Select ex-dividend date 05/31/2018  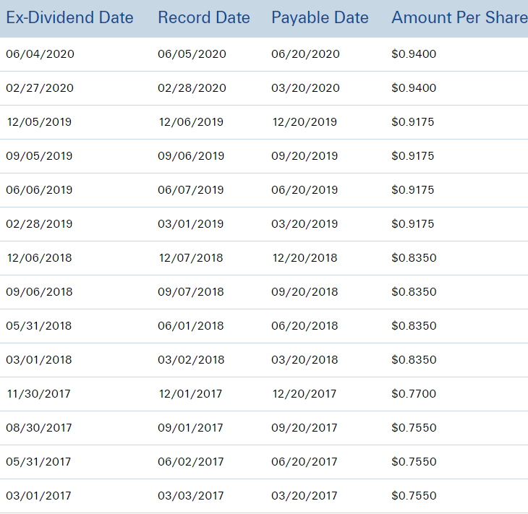tap(39, 326)
